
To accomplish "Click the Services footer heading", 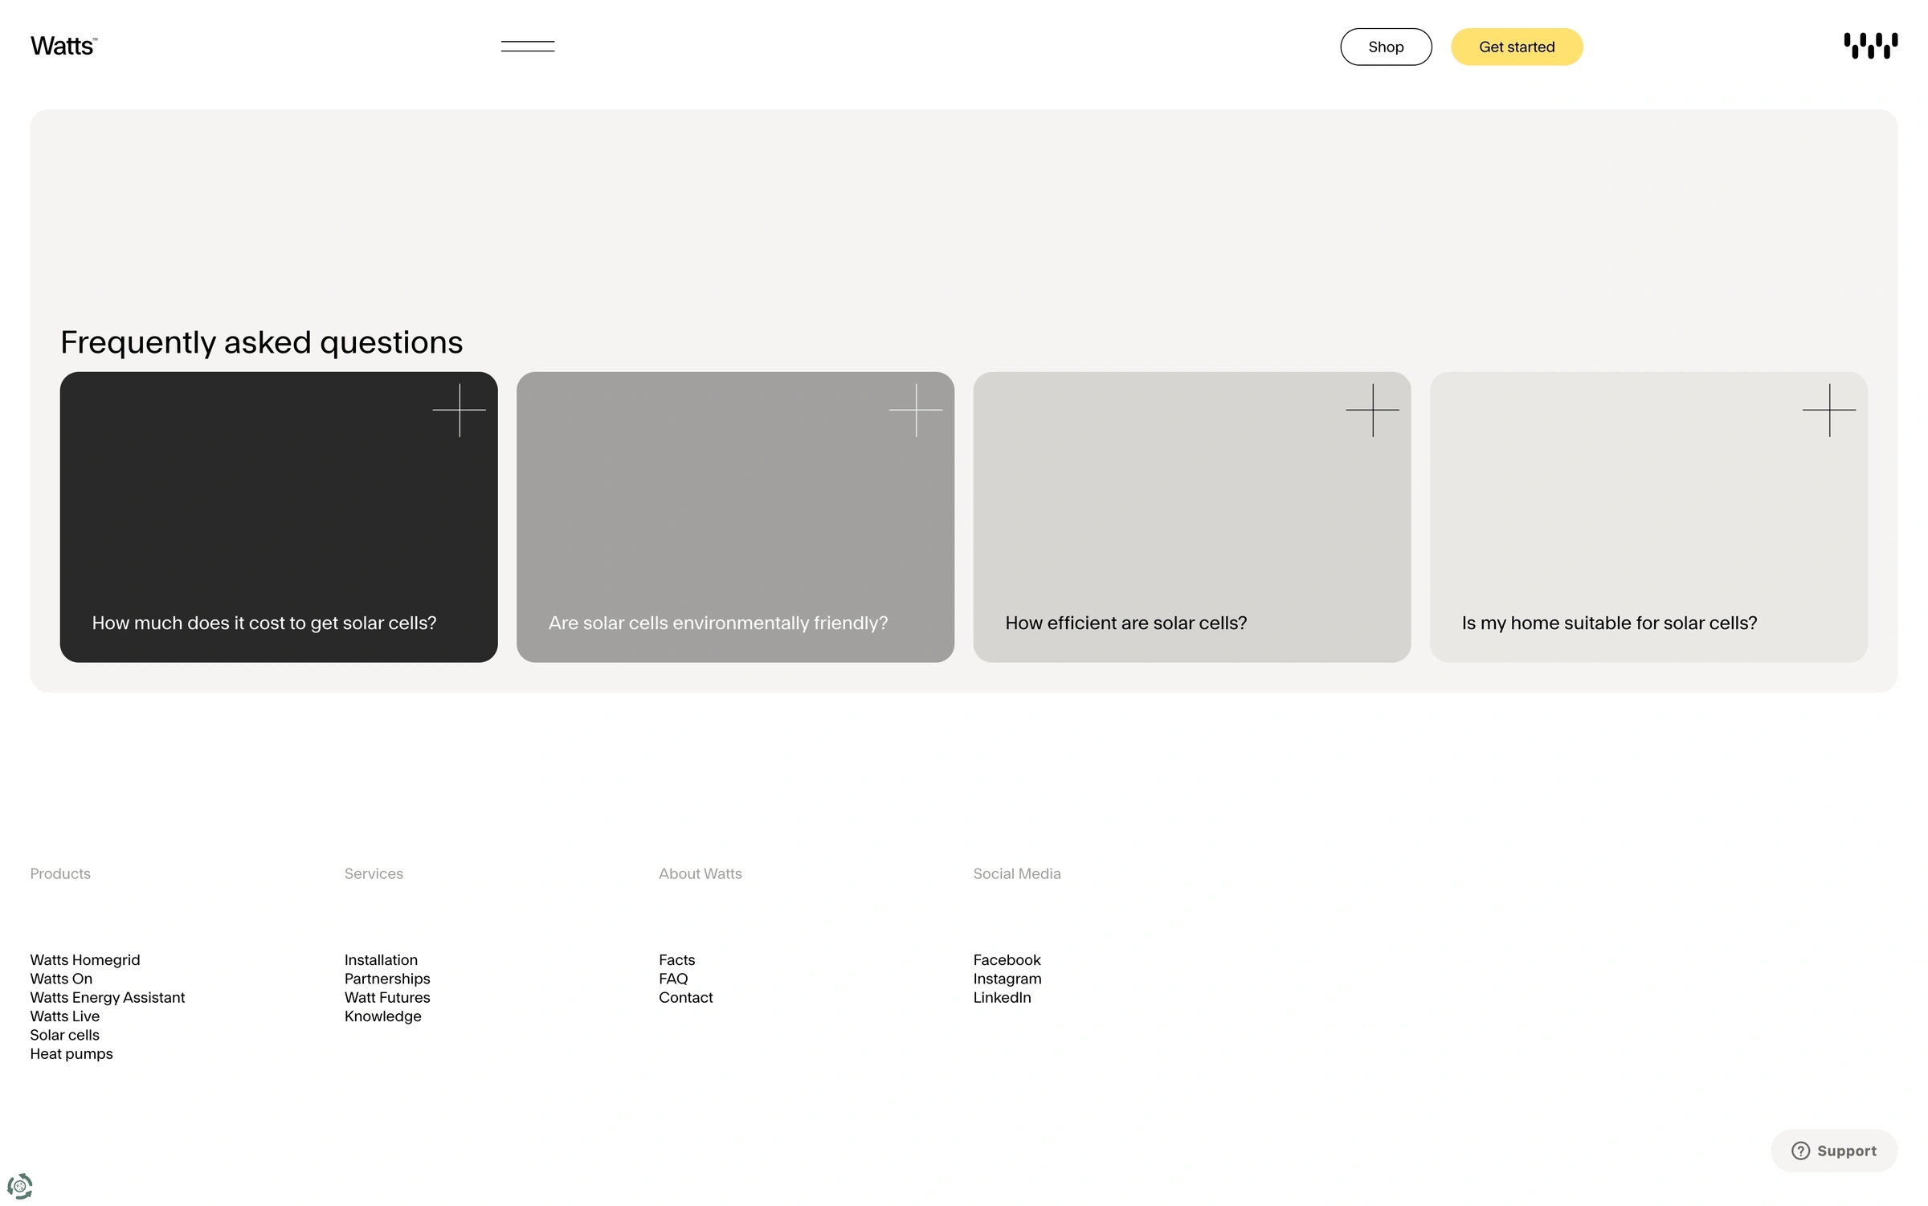I will (x=374, y=873).
